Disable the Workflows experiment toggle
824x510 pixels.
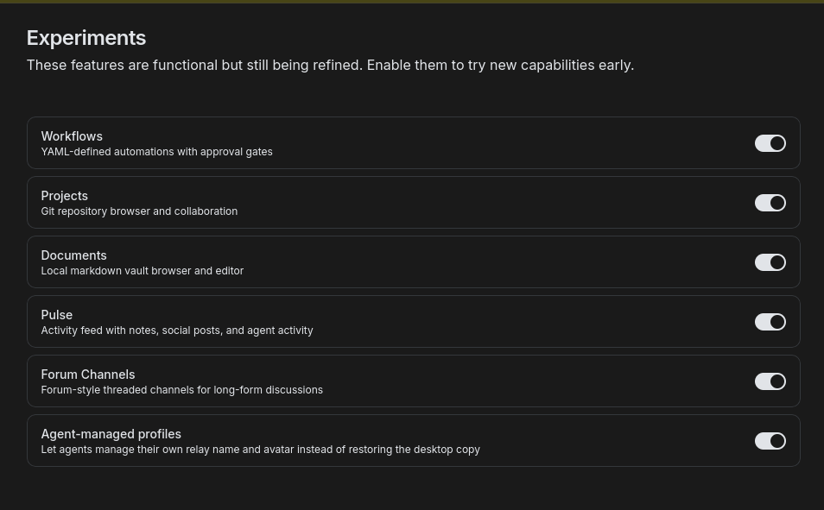pyautogui.click(x=770, y=143)
